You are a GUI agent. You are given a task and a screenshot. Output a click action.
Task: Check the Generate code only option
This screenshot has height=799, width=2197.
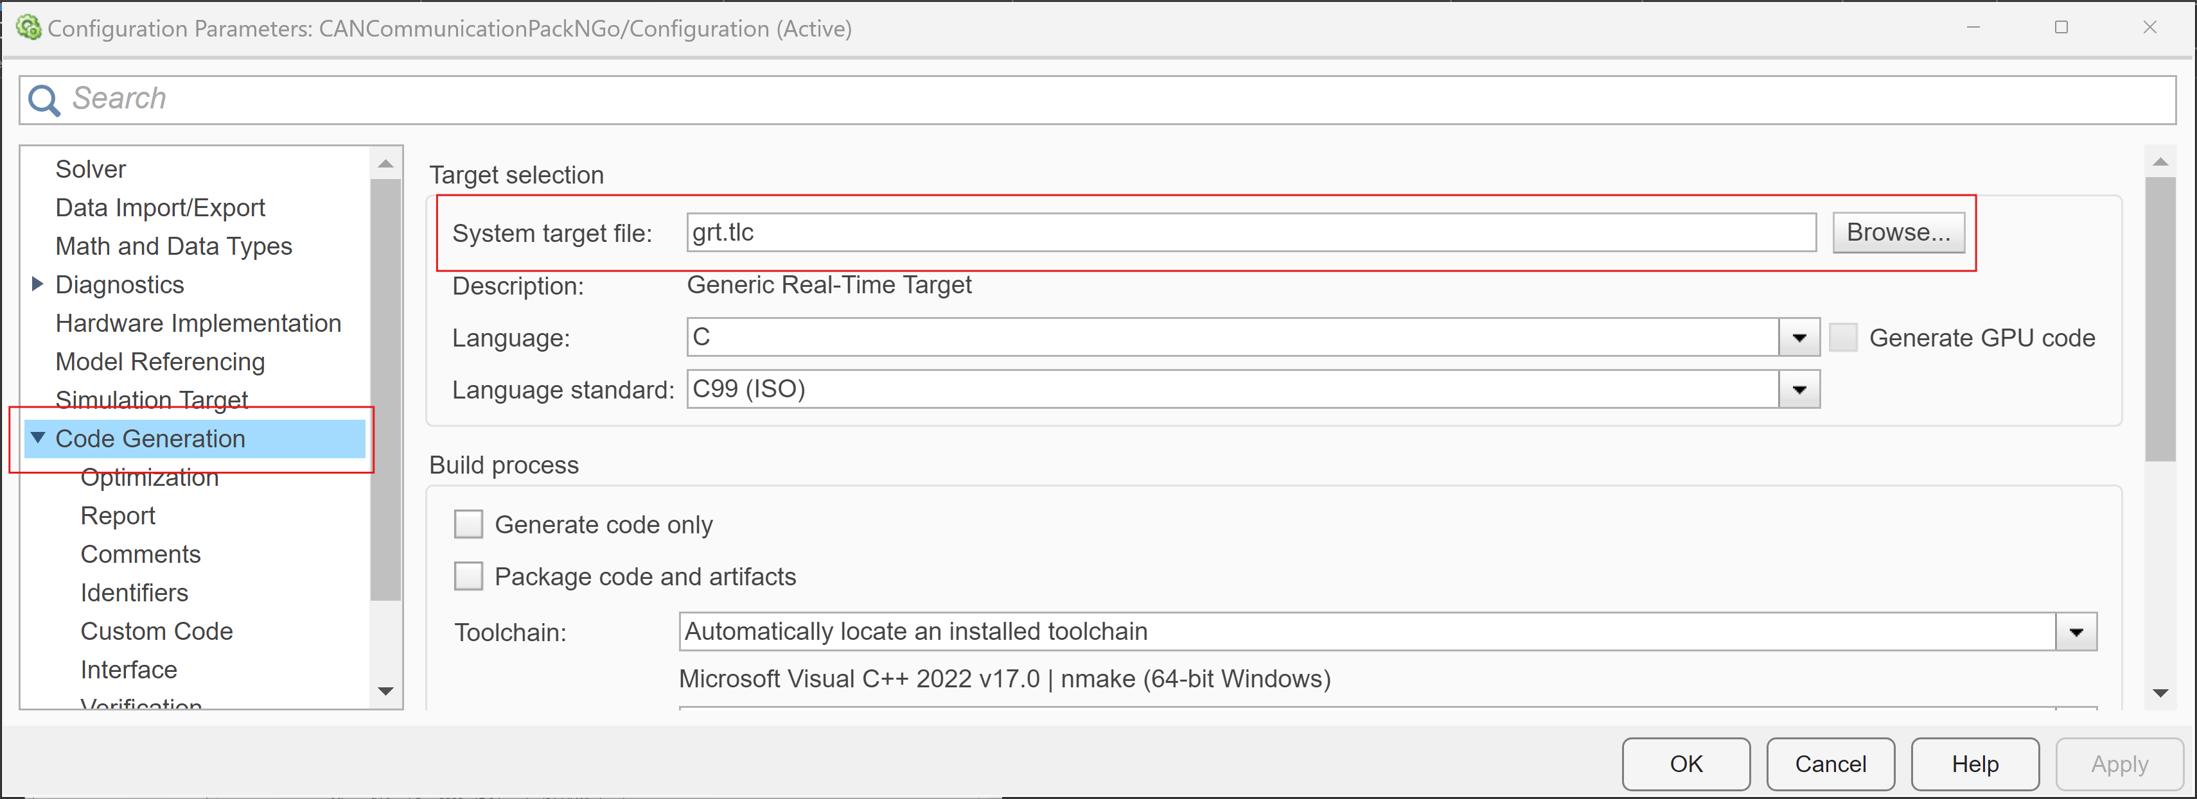[468, 524]
